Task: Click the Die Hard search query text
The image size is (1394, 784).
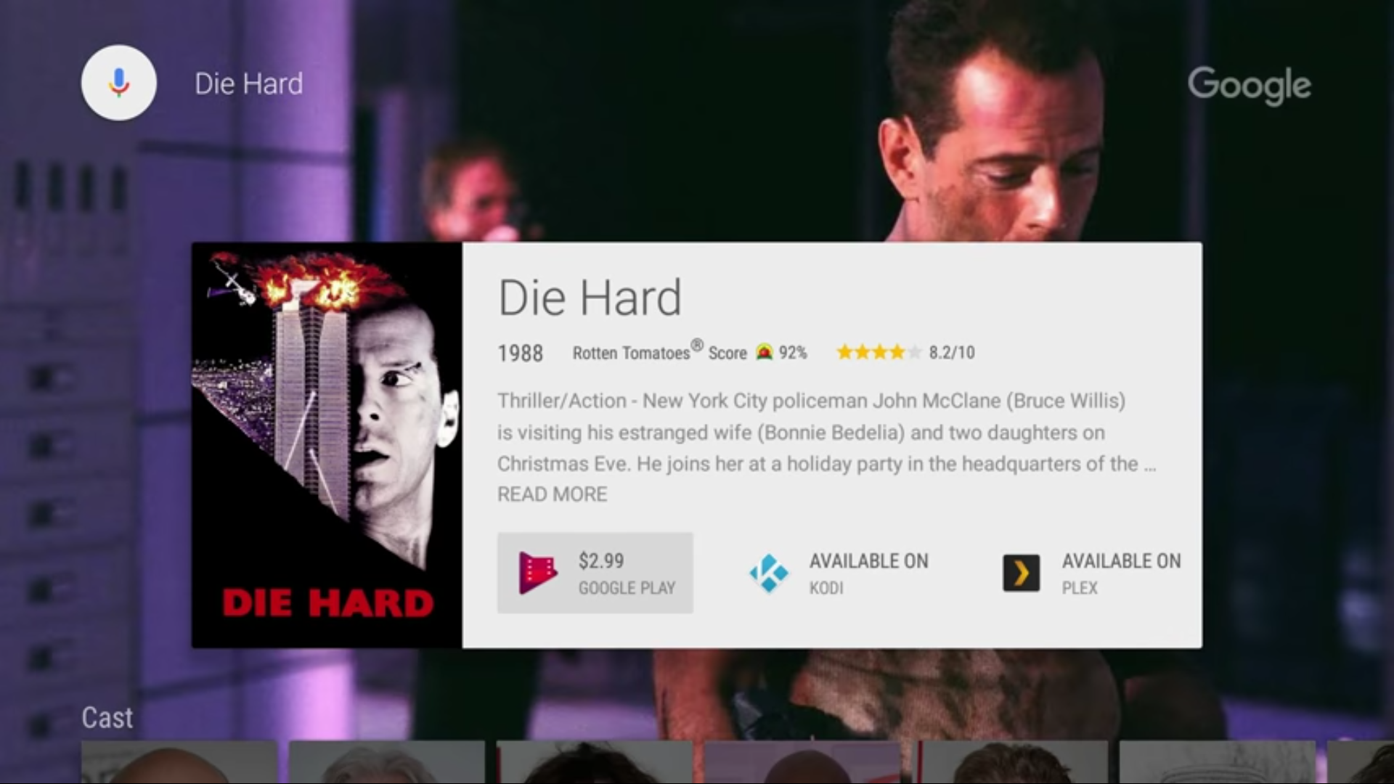Action: click(x=248, y=83)
